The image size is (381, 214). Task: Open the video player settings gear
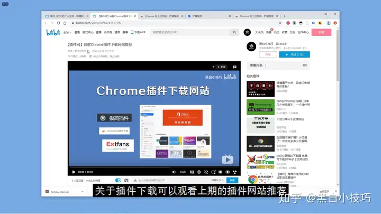pos(199,172)
